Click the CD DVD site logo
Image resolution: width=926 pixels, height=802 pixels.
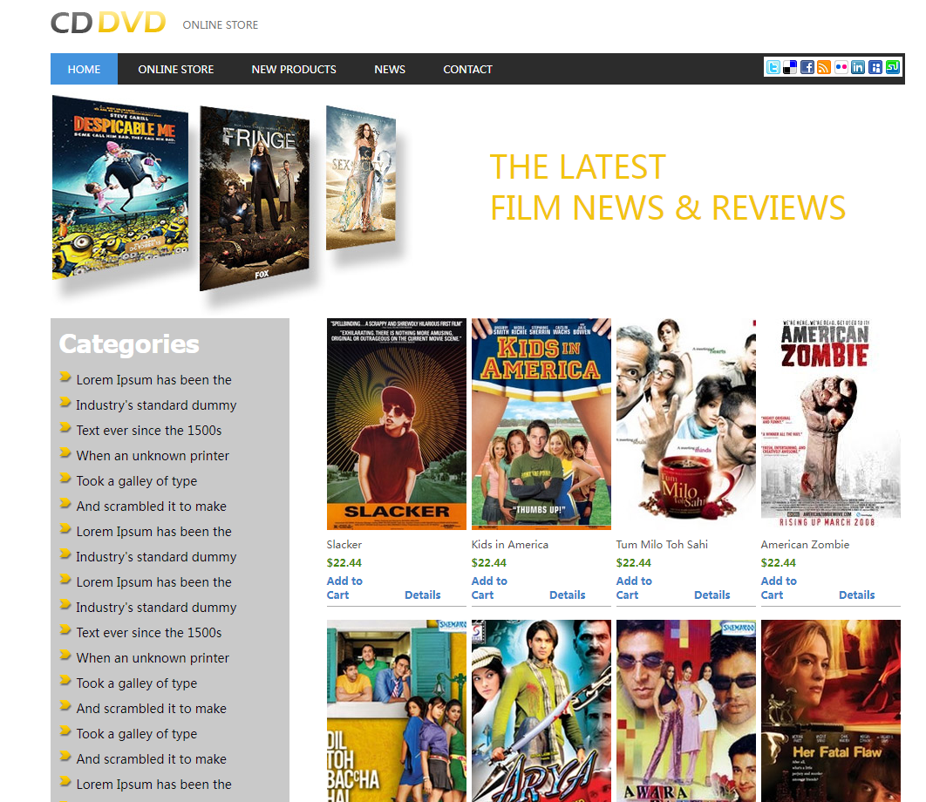[x=108, y=24]
